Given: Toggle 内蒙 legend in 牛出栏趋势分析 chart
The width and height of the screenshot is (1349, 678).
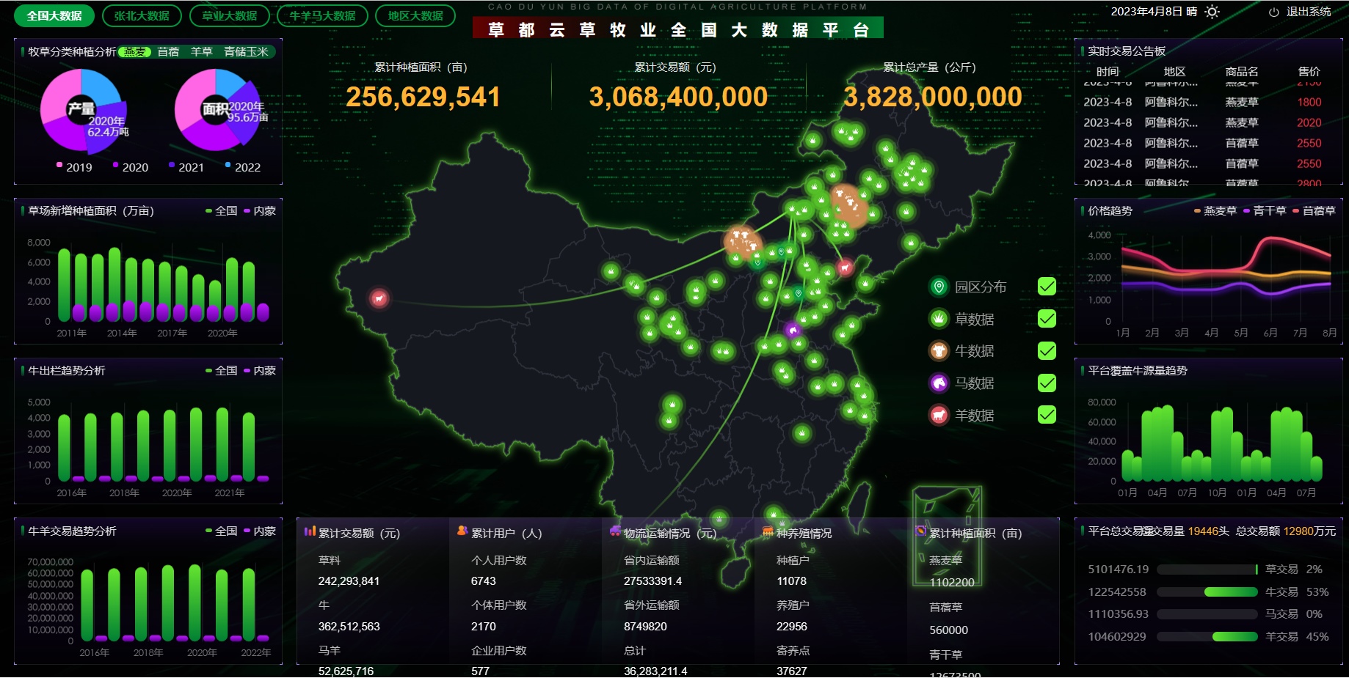Looking at the screenshot, I should (259, 371).
